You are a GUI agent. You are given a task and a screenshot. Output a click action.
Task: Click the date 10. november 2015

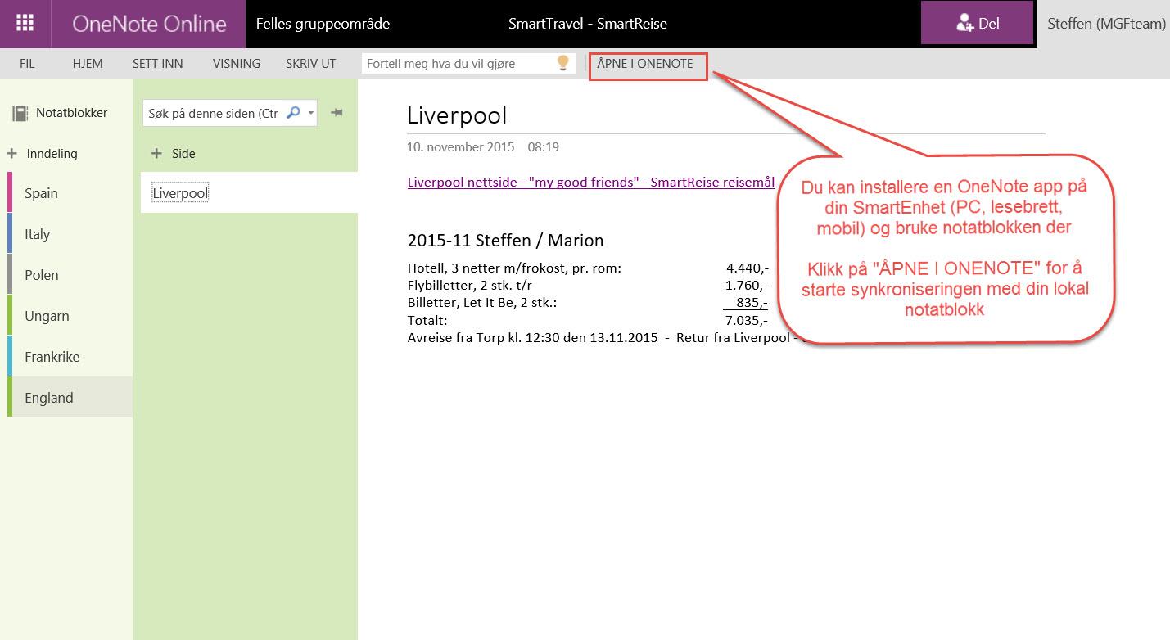(x=461, y=147)
